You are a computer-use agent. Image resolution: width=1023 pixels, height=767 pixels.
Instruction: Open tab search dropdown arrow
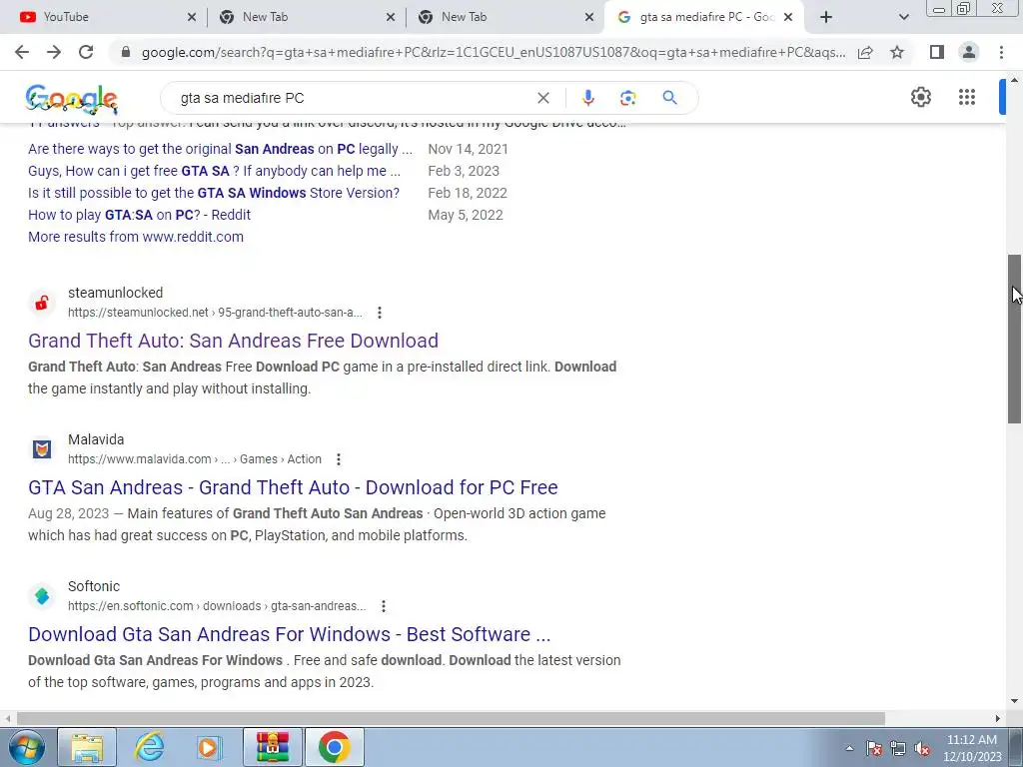pos(903,17)
